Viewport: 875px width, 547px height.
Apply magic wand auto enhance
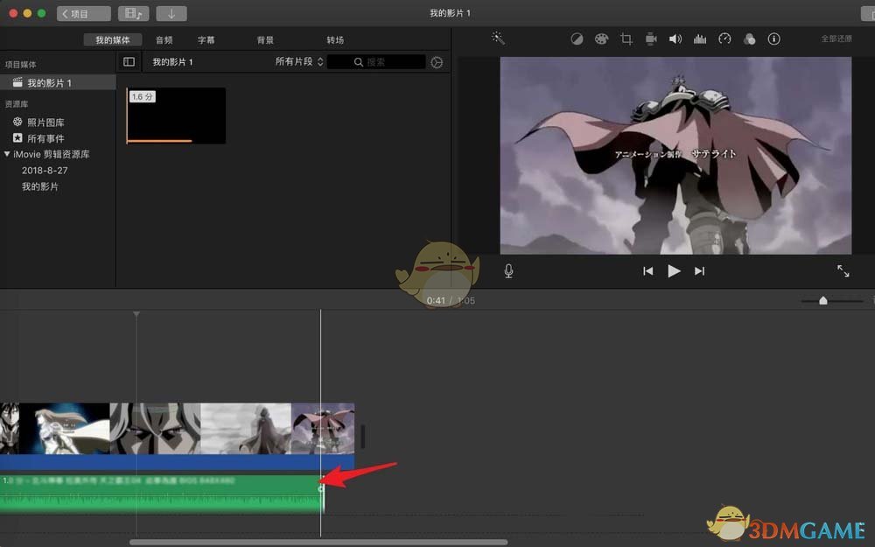[498, 38]
